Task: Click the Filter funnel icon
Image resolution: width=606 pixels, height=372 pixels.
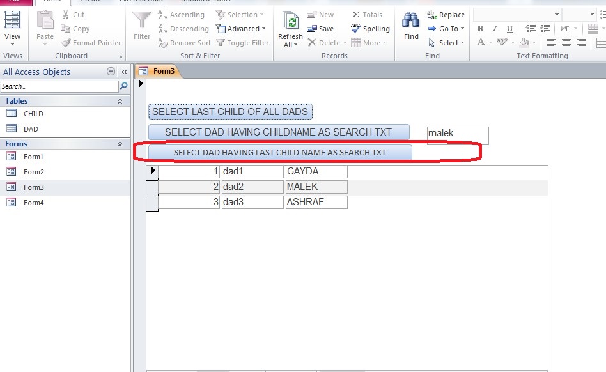Action: (x=142, y=21)
